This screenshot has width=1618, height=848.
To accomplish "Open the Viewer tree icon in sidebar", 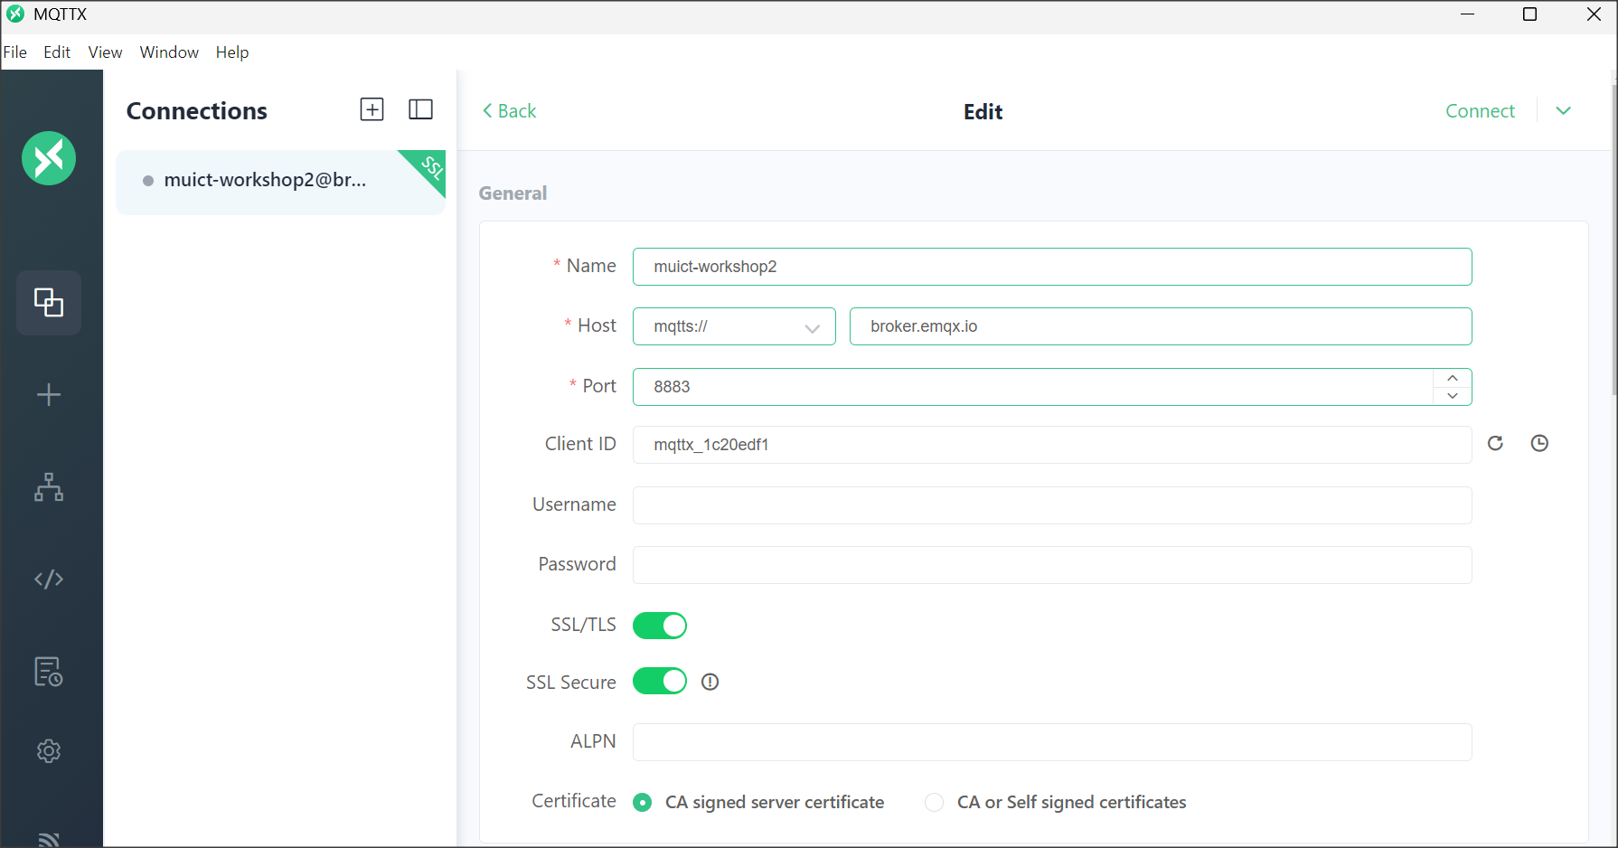I will point(49,487).
